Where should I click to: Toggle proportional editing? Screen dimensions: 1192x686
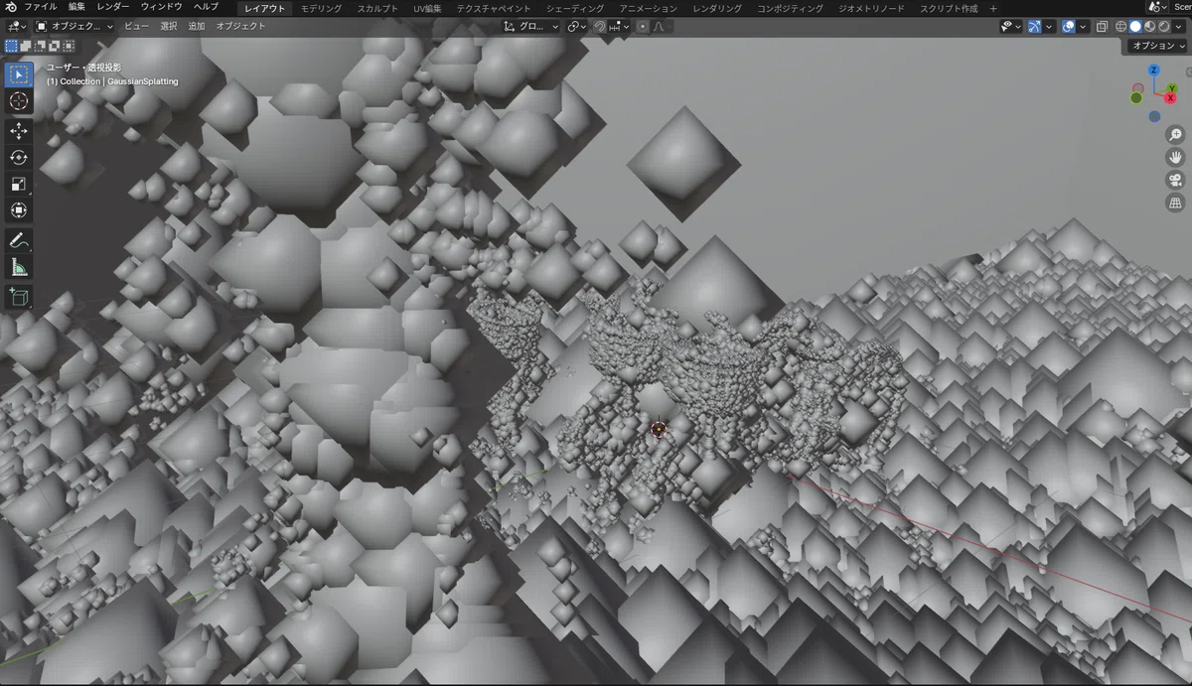coord(643,27)
